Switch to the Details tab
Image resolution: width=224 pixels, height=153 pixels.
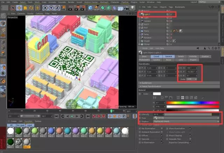[x=181, y=56]
